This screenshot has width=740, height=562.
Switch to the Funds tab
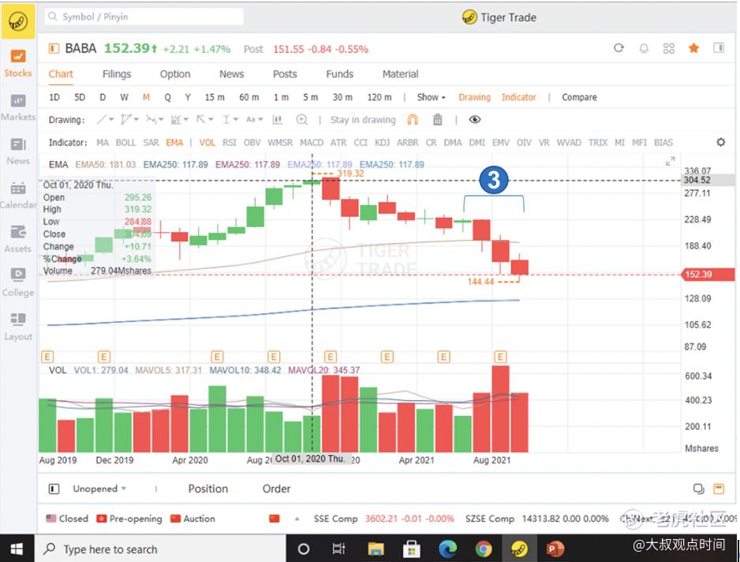click(340, 74)
